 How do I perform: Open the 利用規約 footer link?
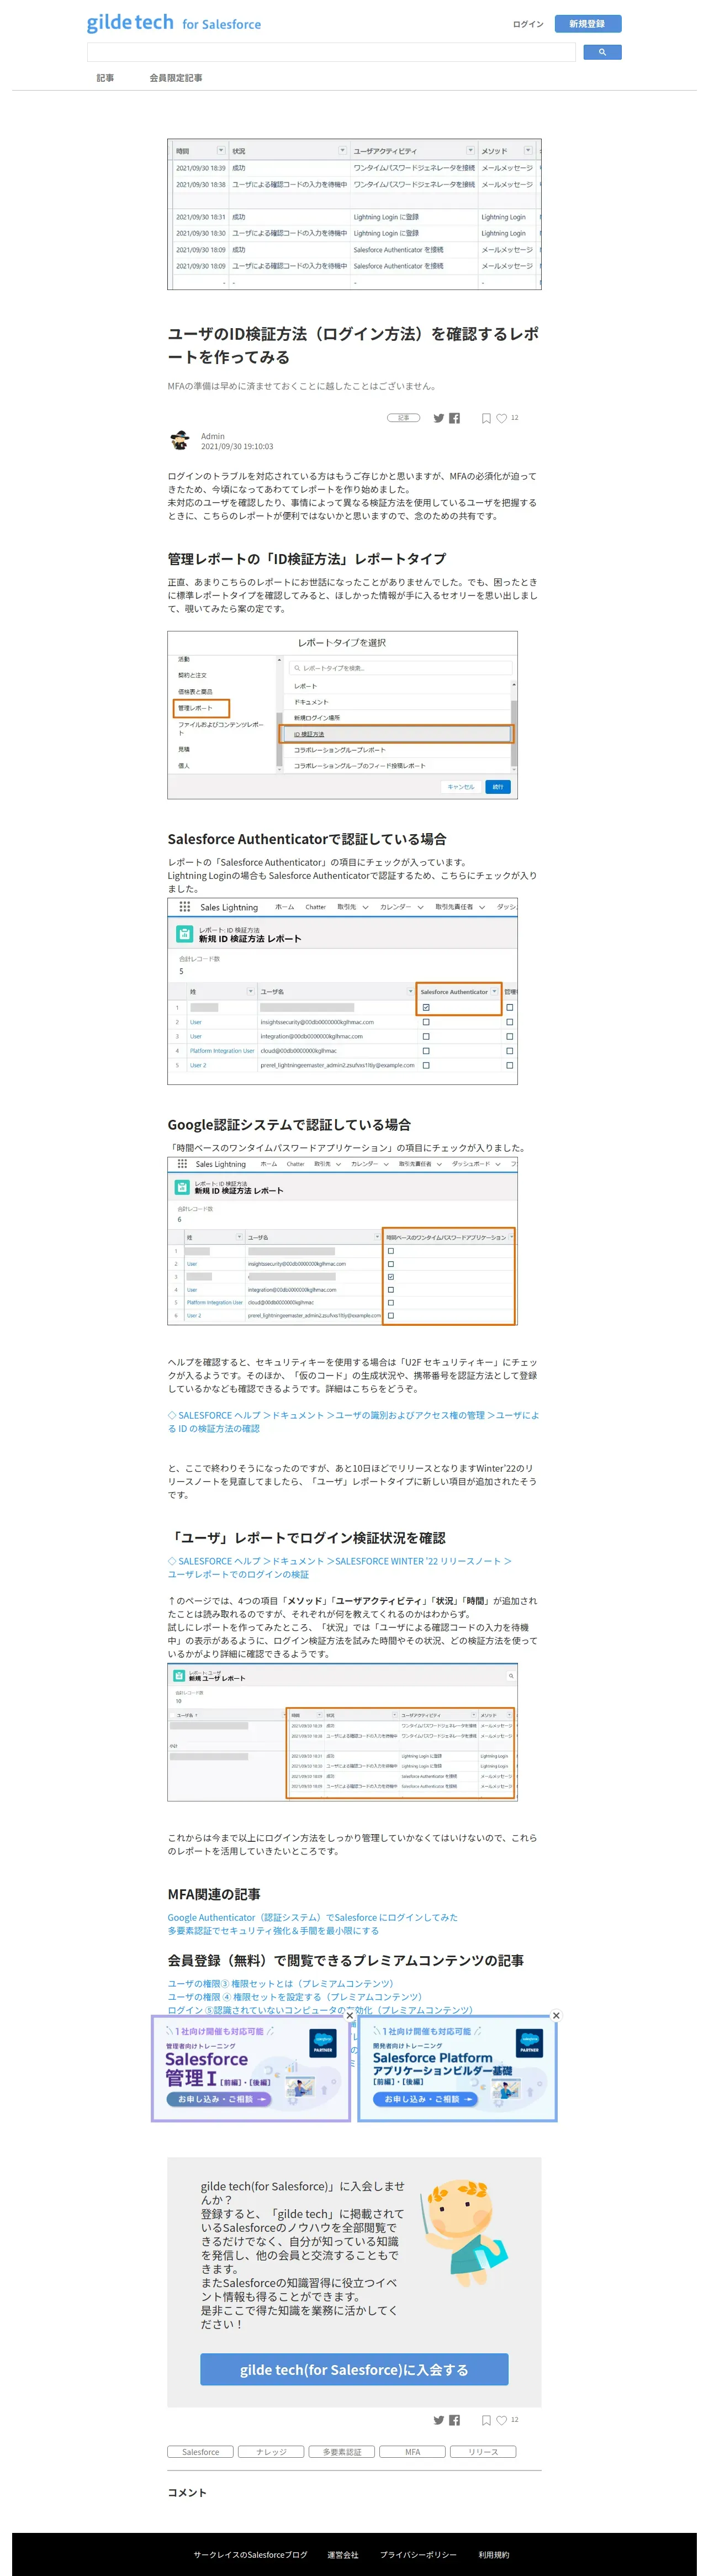tap(493, 2554)
